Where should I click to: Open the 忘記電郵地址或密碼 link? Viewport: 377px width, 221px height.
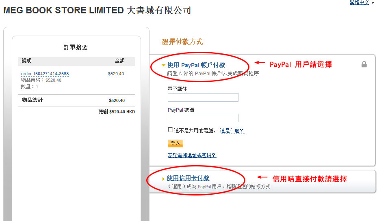click(x=192, y=155)
